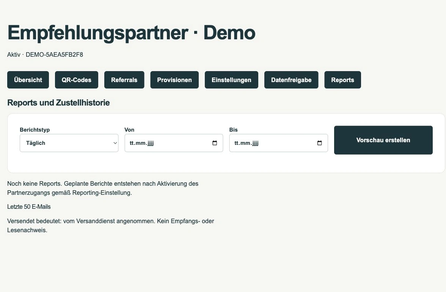
Task: Open the Reports tab
Action: (x=343, y=80)
